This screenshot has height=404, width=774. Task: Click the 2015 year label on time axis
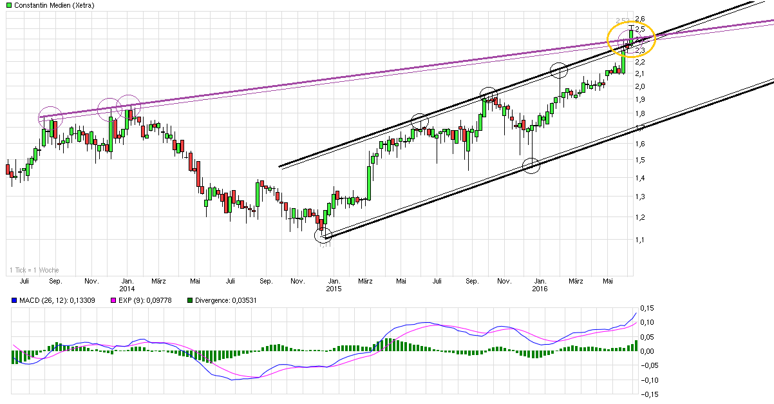pyautogui.click(x=334, y=289)
